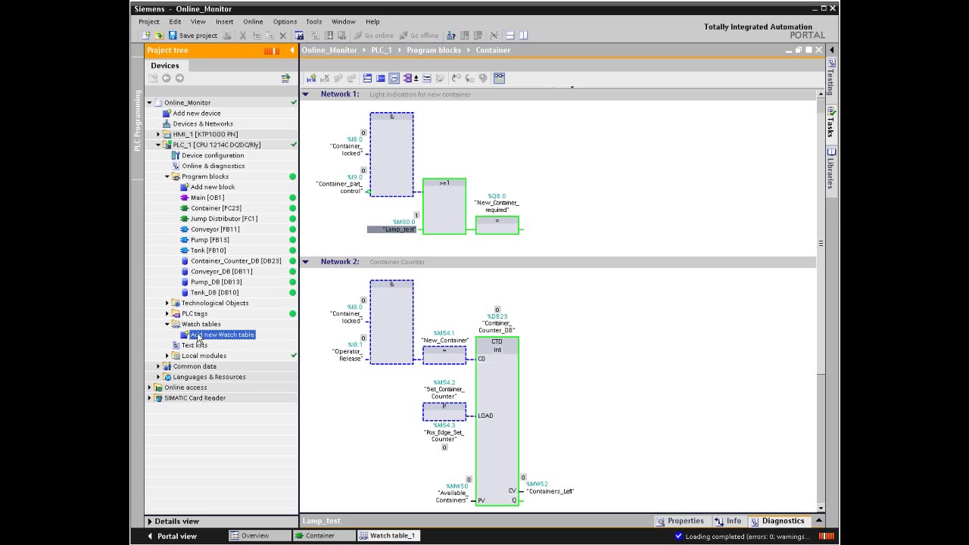Image resolution: width=969 pixels, height=545 pixels.
Task: Select Container_Counter_DB [DB23] in tree
Action: point(235,261)
